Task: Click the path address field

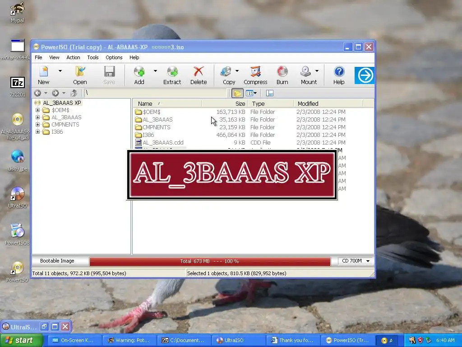Action: point(156,93)
